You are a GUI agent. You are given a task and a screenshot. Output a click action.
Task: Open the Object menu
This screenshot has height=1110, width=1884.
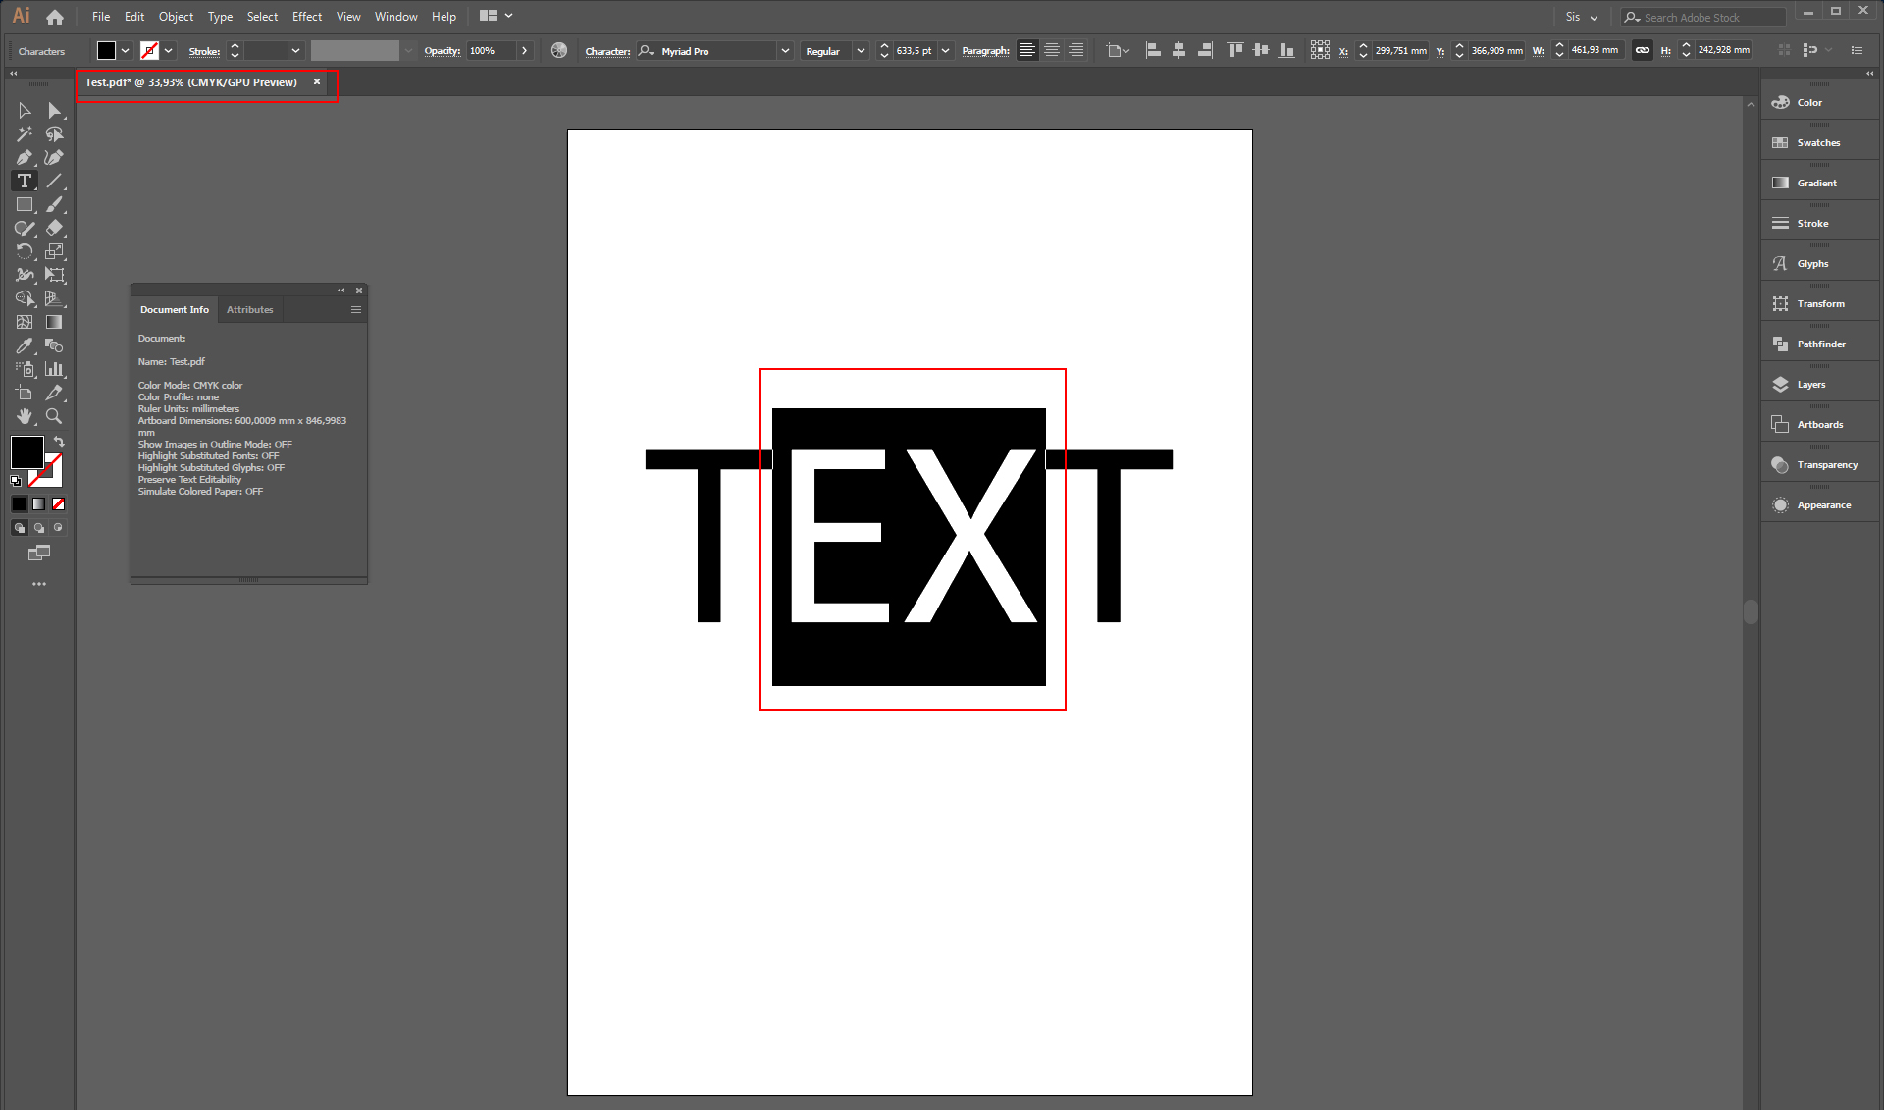[x=176, y=16]
